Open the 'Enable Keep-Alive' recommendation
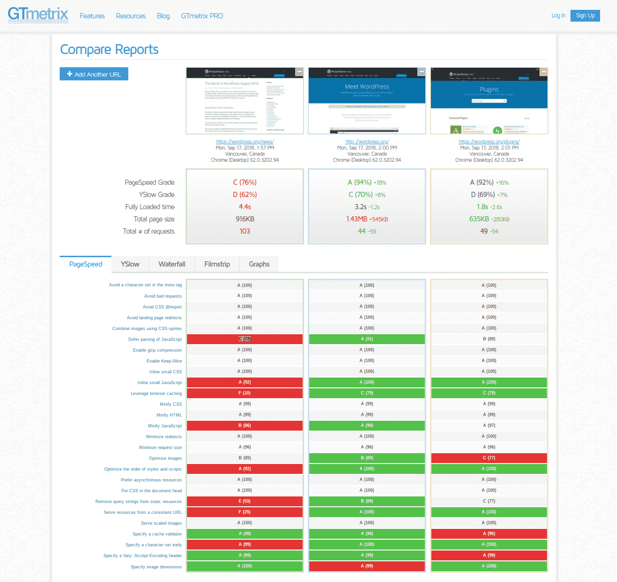This screenshot has height=582, width=617. tap(164, 361)
